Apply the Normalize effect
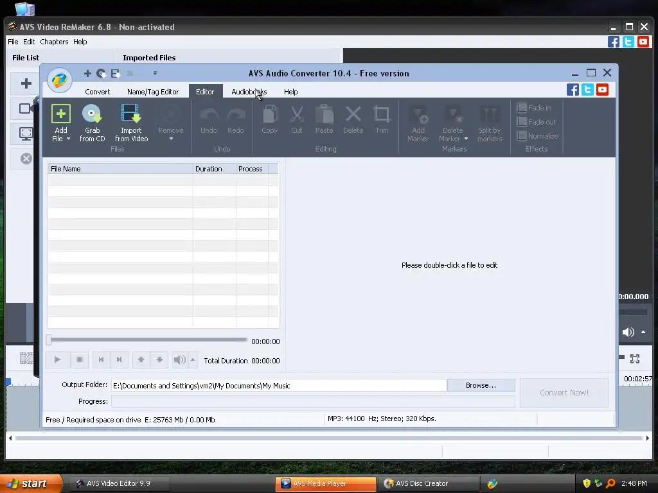The width and height of the screenshot is (658, 493). click(537, 136)
